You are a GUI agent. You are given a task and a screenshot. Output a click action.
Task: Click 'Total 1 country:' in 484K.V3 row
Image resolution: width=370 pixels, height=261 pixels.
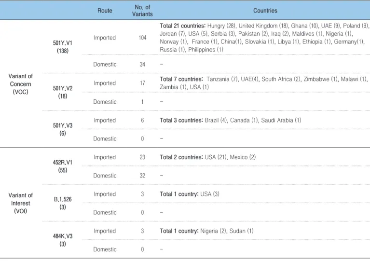click(179, 231)
